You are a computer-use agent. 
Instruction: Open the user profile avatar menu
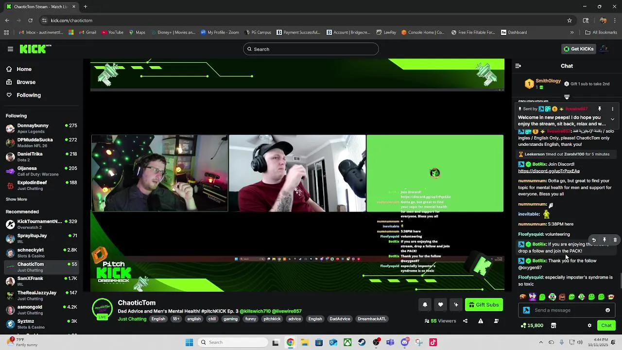[604, 49]
